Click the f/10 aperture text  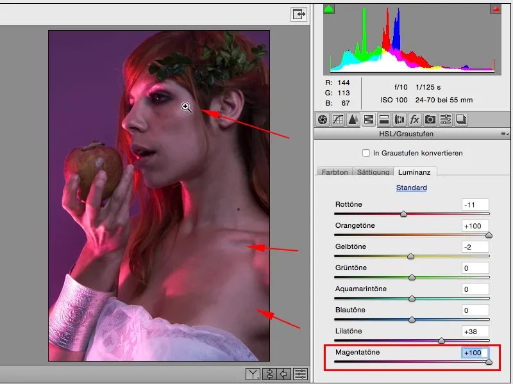pos(400,87)
